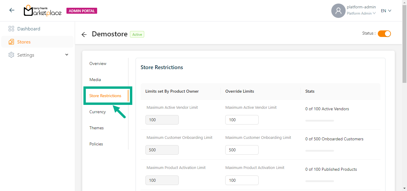Click the override Maximum Customer Onboarding Limit field
This screenshot has height=191, width=407.
pos(242,150)
